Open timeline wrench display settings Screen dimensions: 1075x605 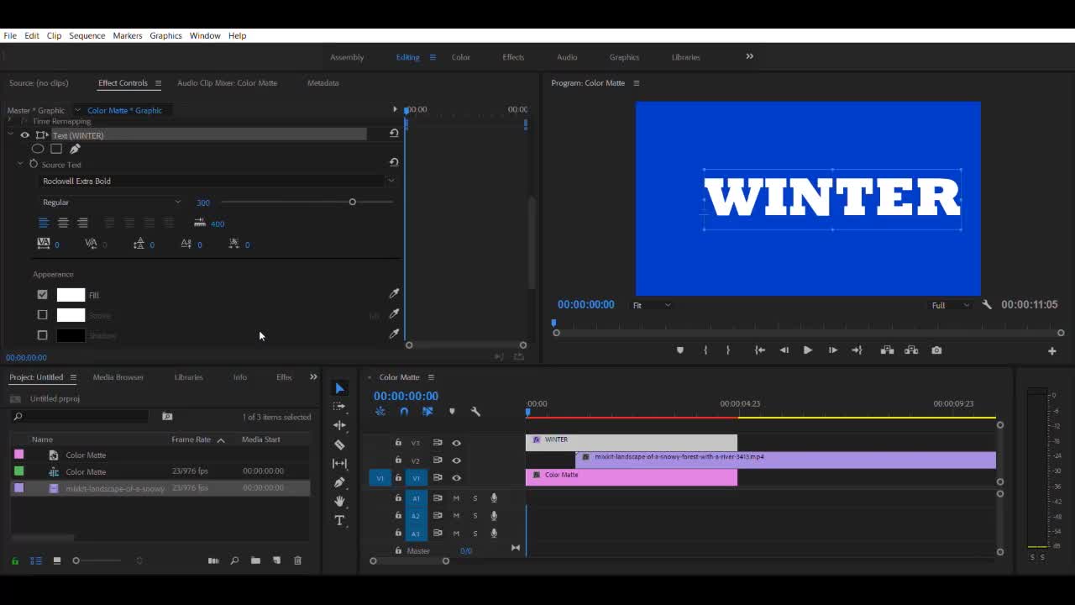475,412
